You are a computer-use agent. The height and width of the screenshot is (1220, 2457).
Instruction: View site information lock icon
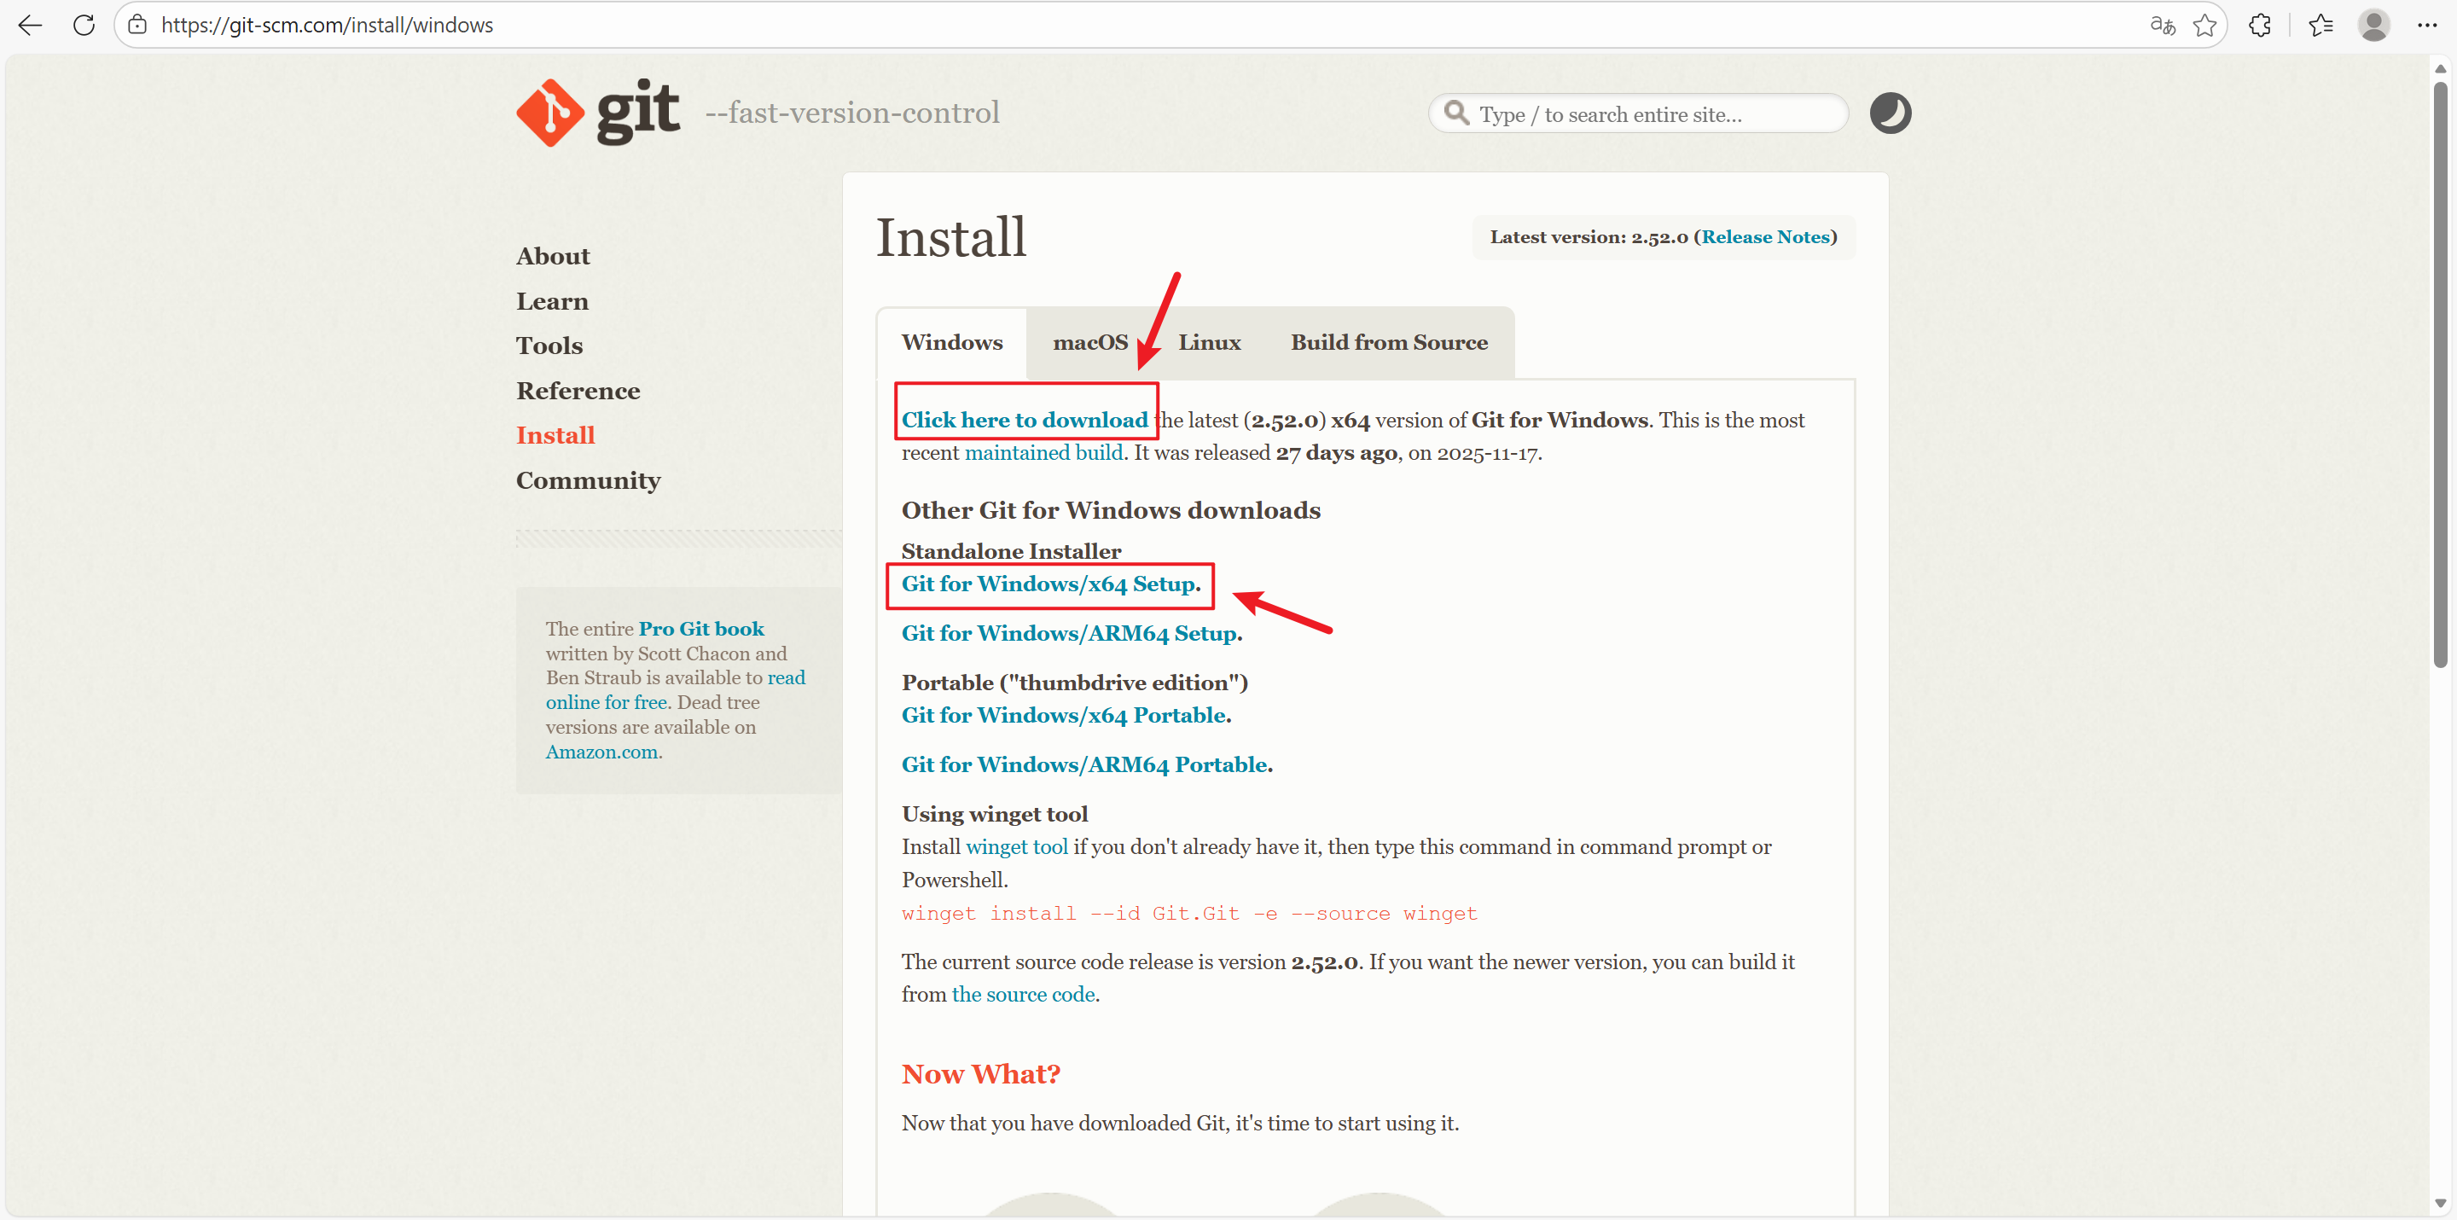coord(137,26)
